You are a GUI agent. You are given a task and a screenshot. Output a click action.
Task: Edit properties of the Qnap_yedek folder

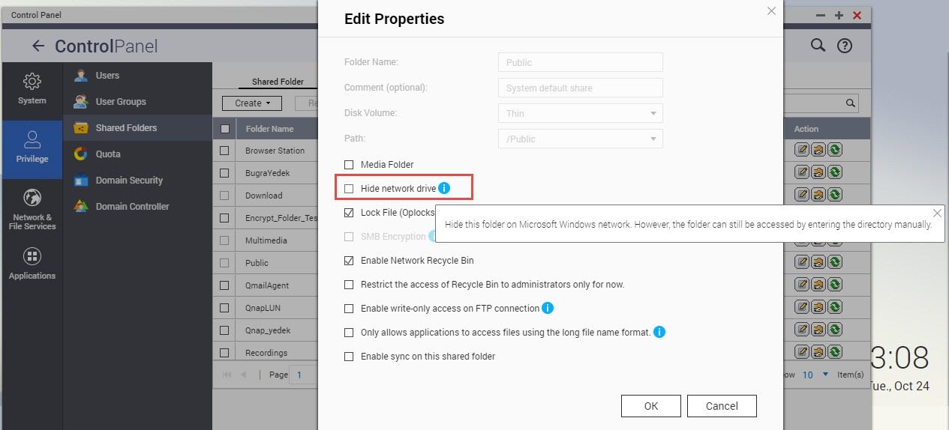(802, 330)
